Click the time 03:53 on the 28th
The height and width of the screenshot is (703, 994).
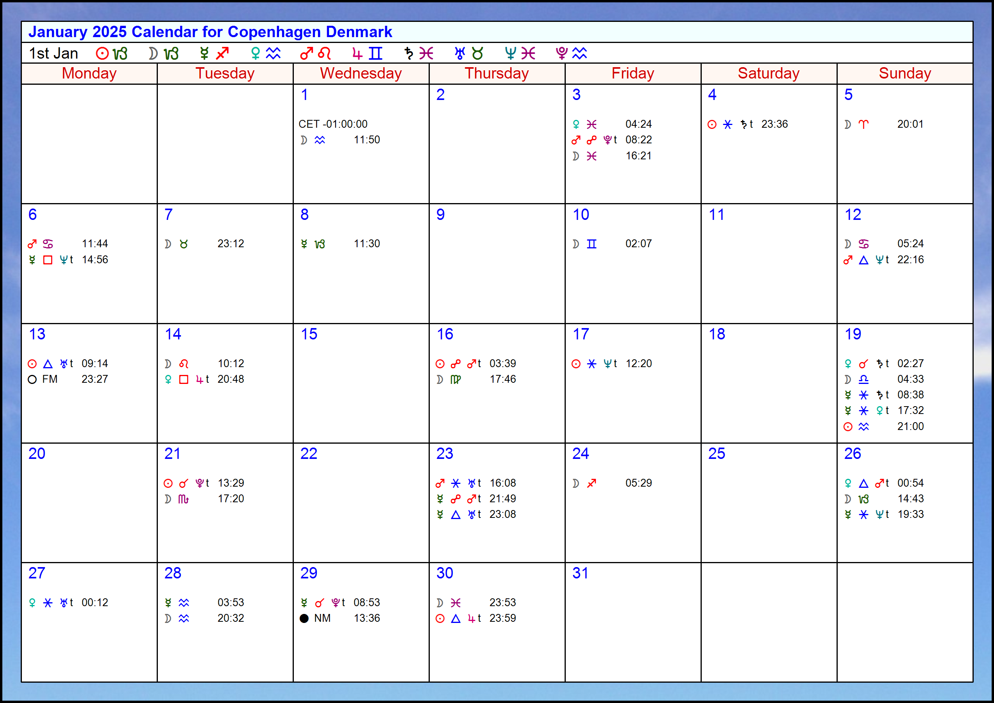point(231,603)
